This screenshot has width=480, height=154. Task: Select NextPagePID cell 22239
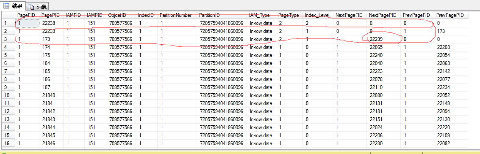click(383, 39)
